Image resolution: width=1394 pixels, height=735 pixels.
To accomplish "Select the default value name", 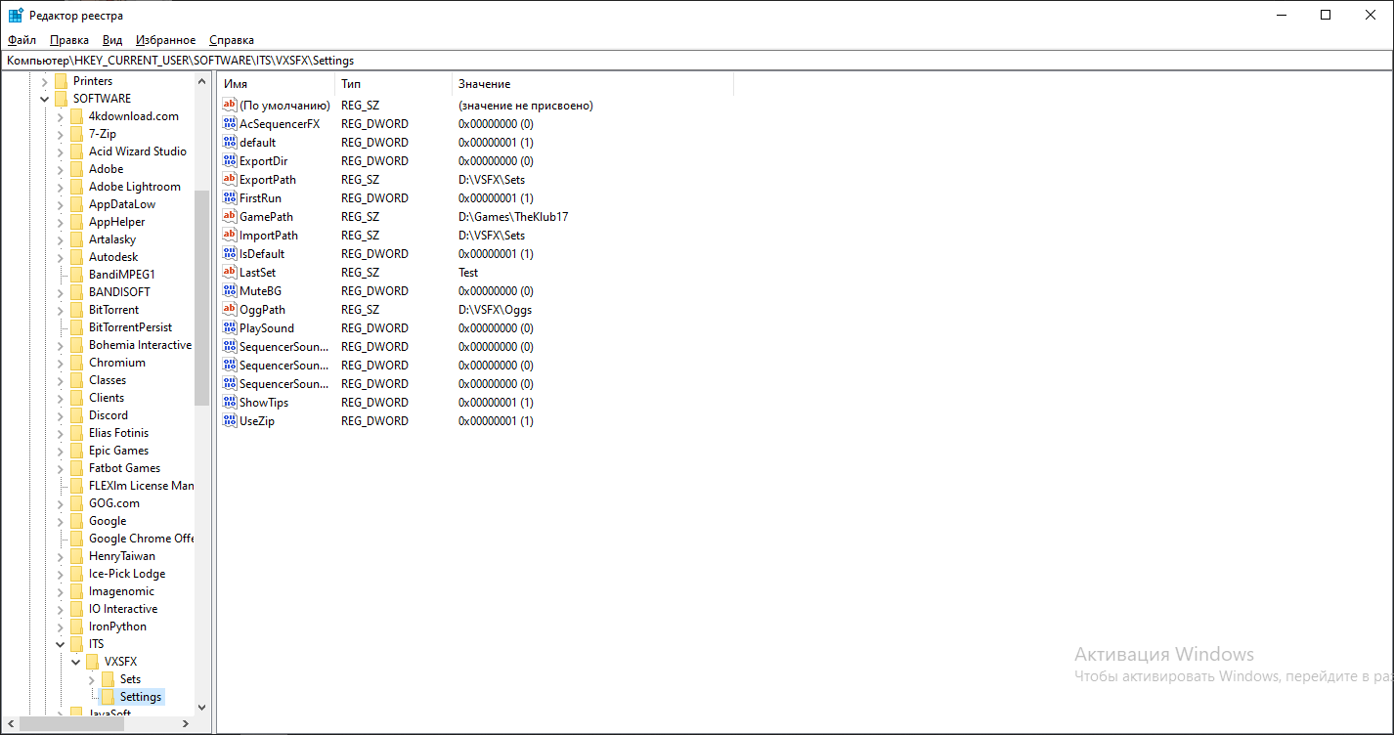I will point(258,143).
